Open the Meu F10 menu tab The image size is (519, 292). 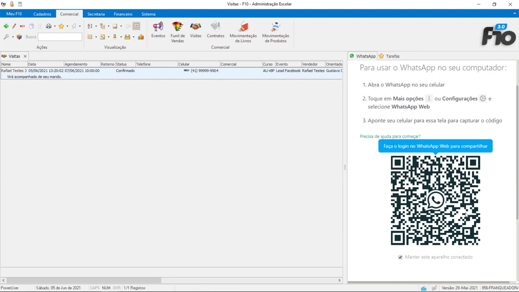pos(14,14)
